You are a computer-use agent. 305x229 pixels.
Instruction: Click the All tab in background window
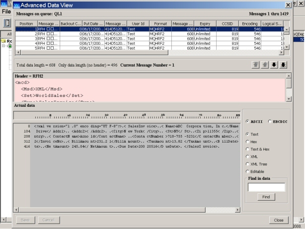click(7, 34)
